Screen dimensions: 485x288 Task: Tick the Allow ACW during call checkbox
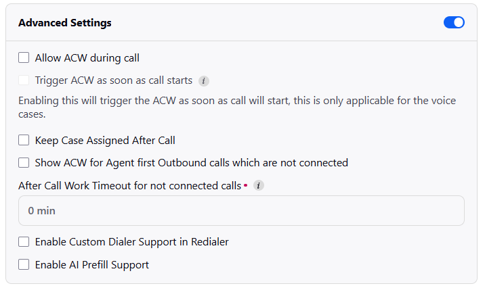24,57
